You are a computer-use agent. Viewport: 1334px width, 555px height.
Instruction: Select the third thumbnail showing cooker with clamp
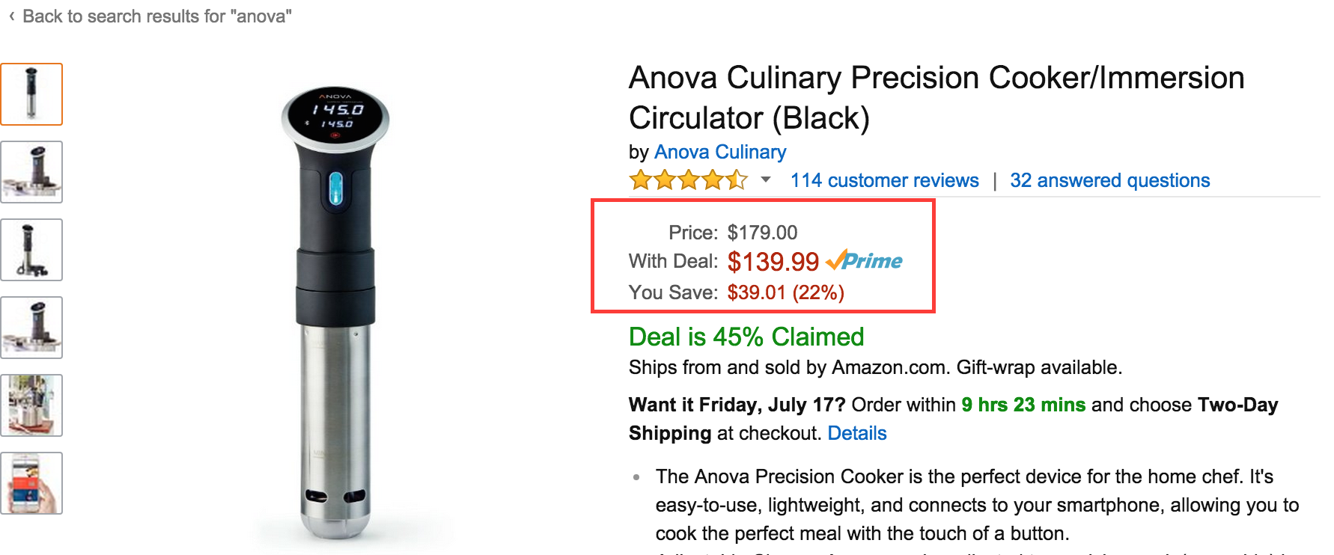[31, 250]
